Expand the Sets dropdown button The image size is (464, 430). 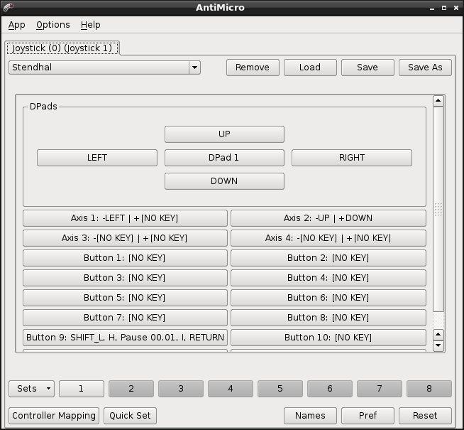pos(31,389)
